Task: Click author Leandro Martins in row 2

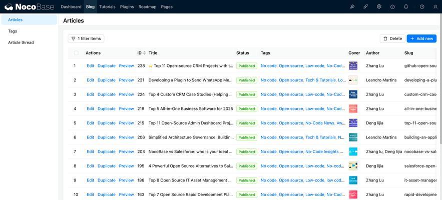Action: pos(381,80)
